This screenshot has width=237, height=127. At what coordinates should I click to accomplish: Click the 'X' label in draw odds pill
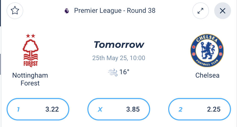[x=100, y=109]
